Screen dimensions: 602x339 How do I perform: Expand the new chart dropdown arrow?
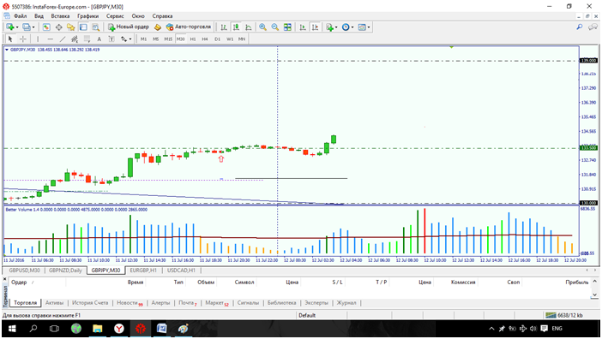[x=17, y=27]
